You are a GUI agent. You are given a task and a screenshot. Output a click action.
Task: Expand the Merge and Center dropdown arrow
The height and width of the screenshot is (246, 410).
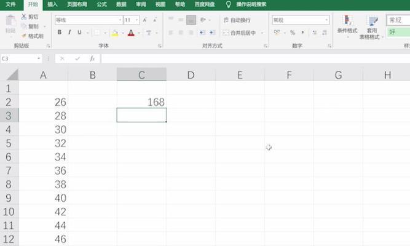coord(262,33)
